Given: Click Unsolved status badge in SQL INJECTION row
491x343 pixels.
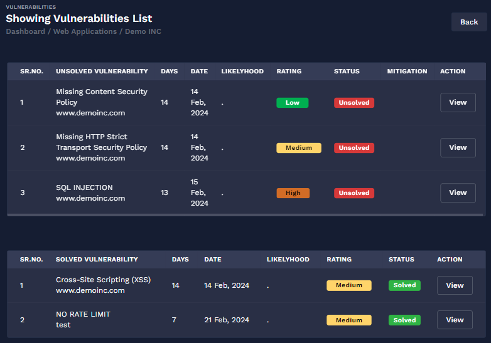Looking at the screenshot, I should 353,193.
